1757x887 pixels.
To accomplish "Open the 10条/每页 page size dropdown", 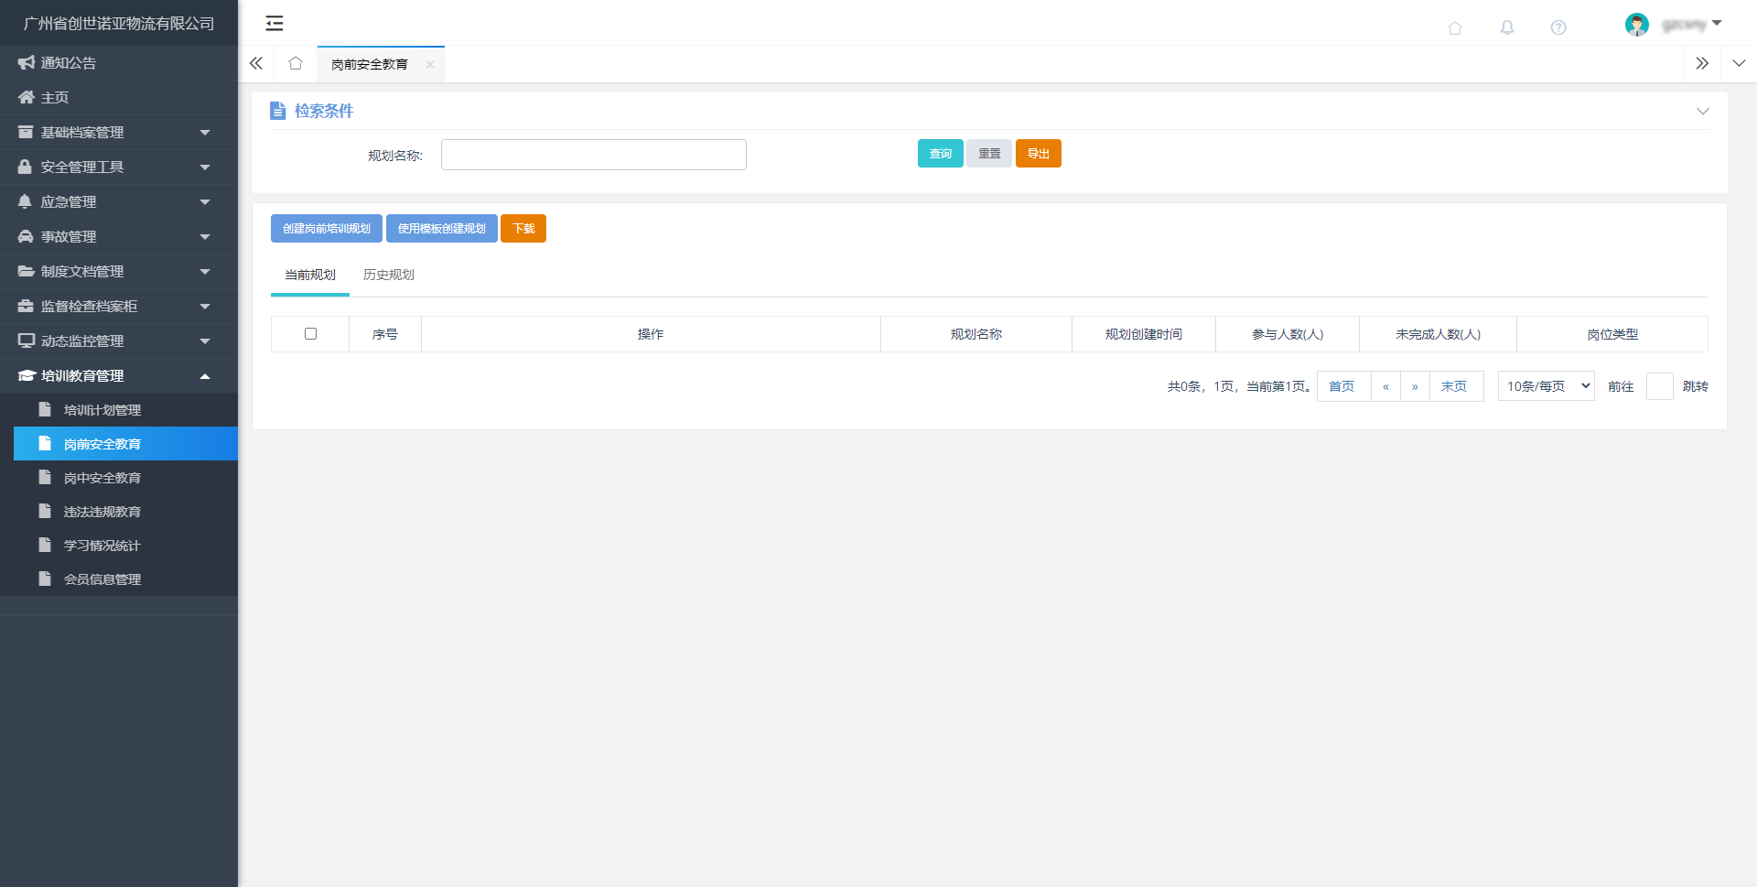I will pos(1546,386).
